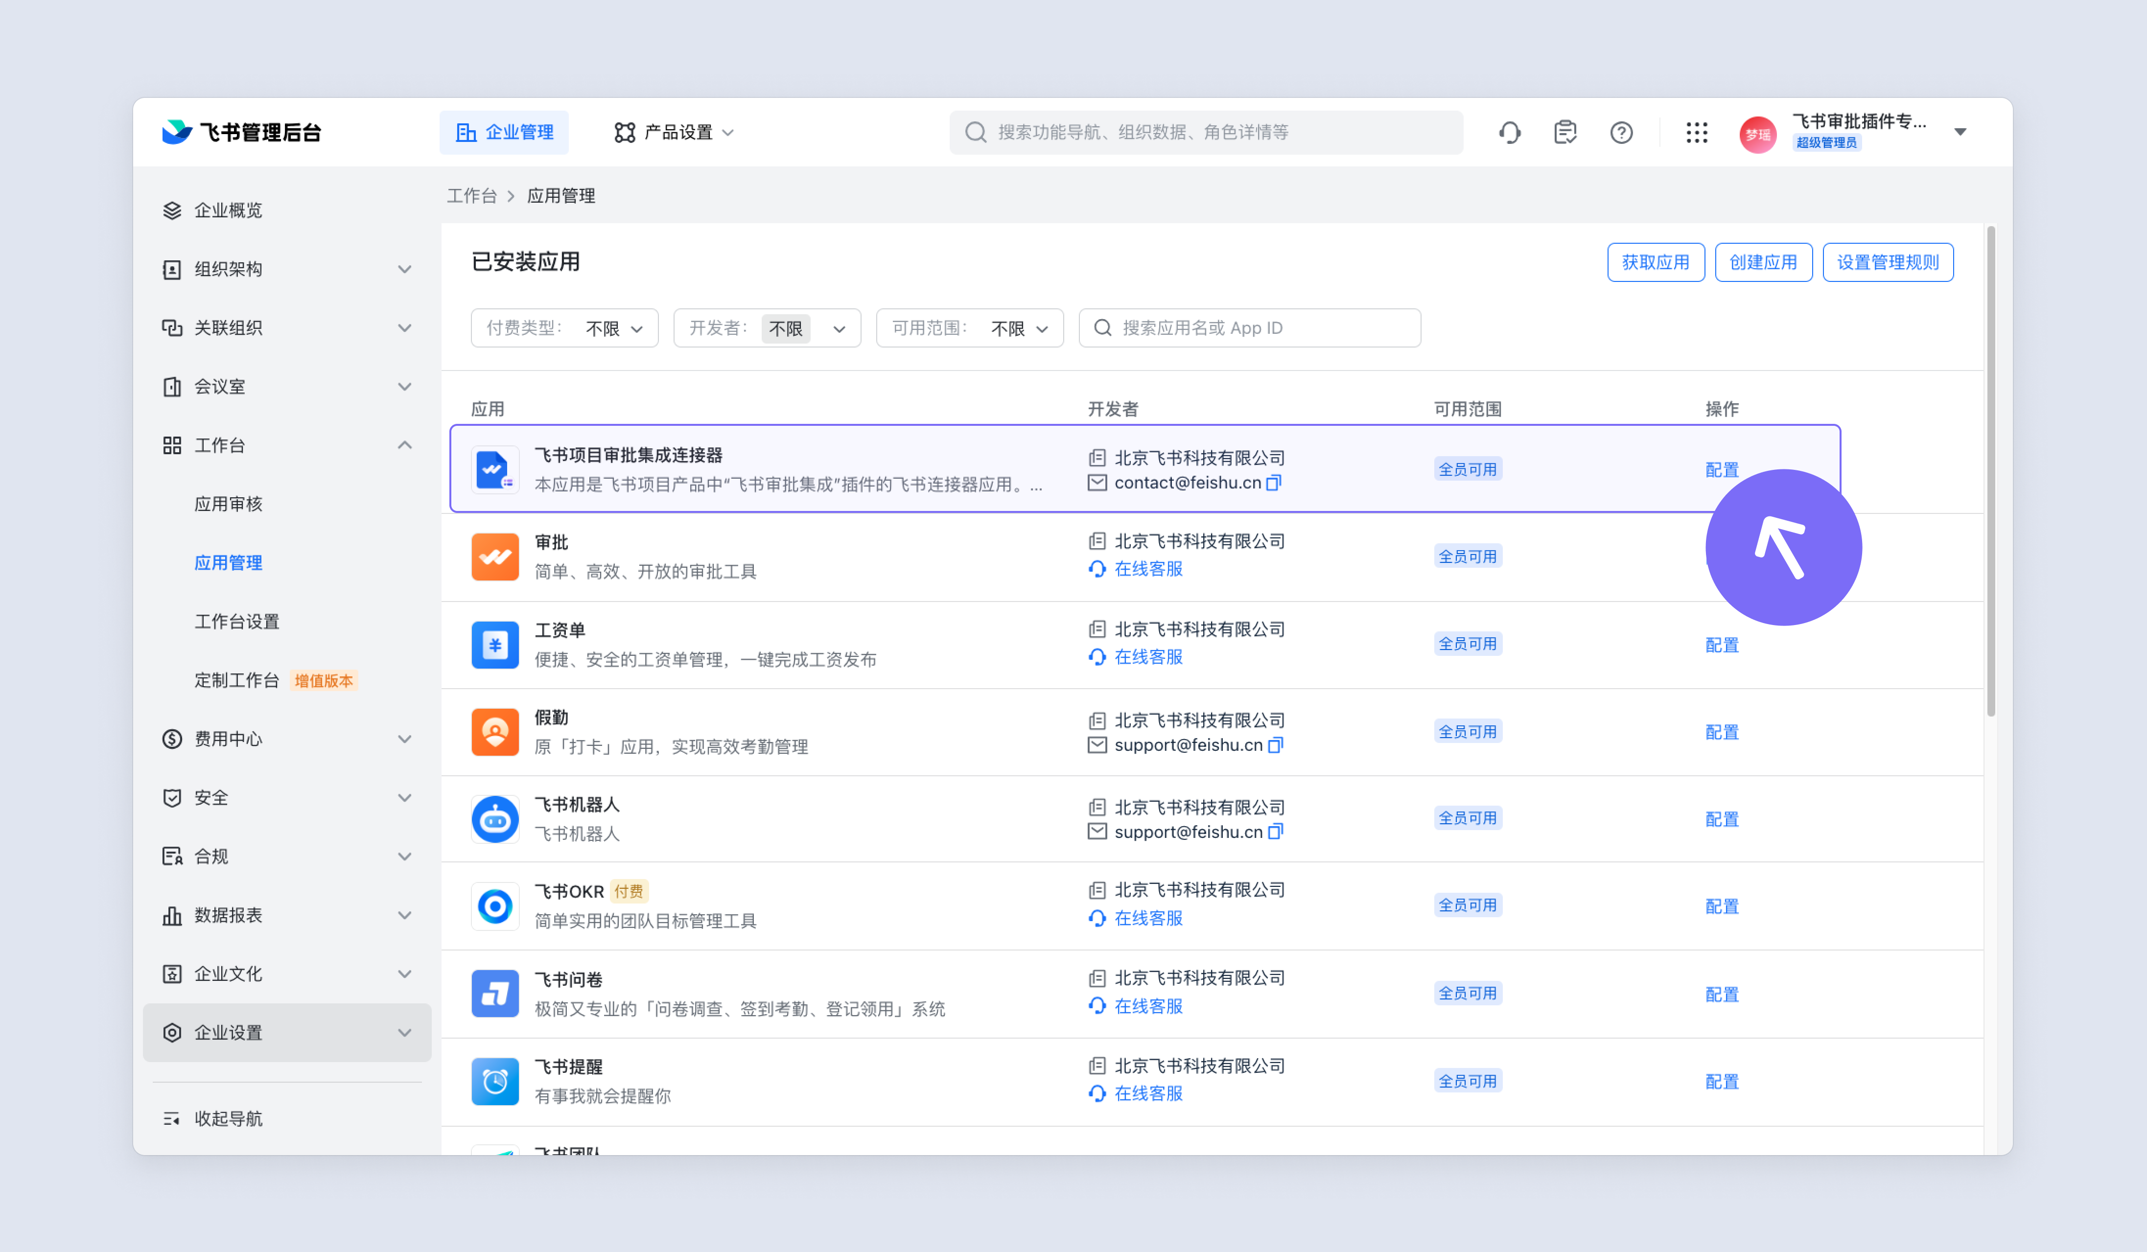Click the global search magnifier icon
2147x1252 pixels.
click(976, 132)
